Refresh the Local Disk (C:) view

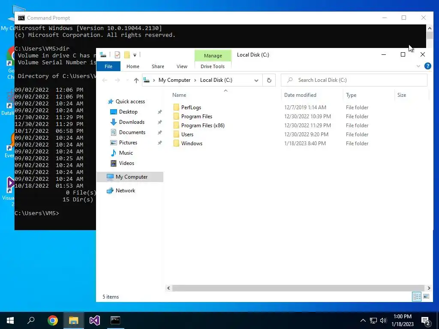pos(269,80)
